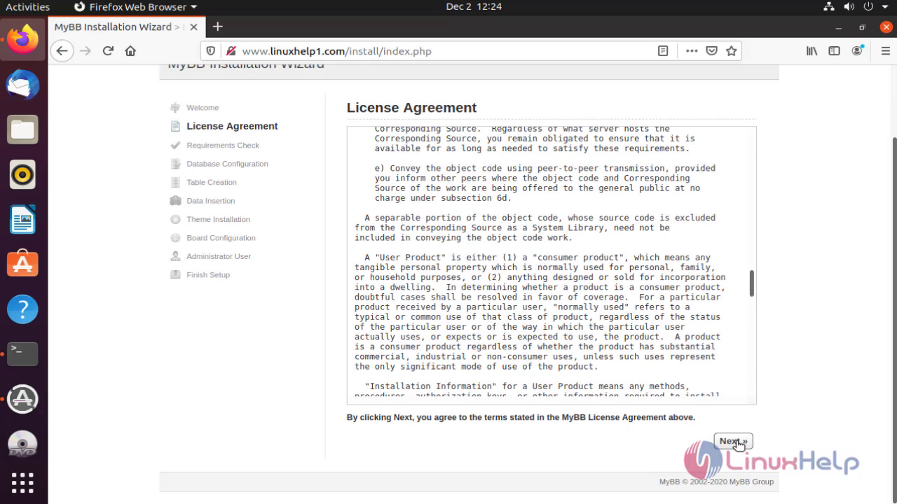Open the Library bookmarks and history icon
The width and height of the screenshot is (897, 504).
(x=812, y=51)
